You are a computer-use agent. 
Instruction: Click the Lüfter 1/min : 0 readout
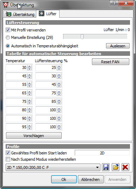tap(117, 30)
